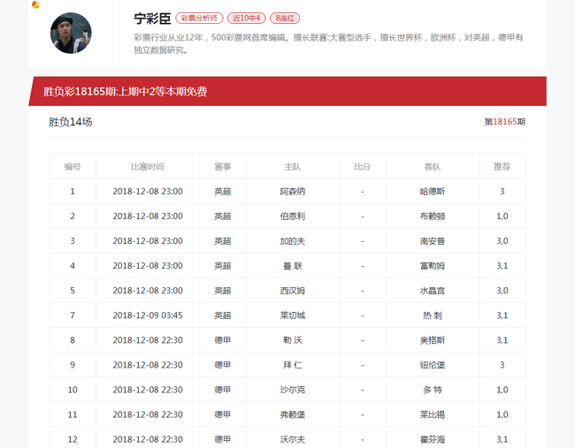Select away team 莱比锡

pos(433,414)
